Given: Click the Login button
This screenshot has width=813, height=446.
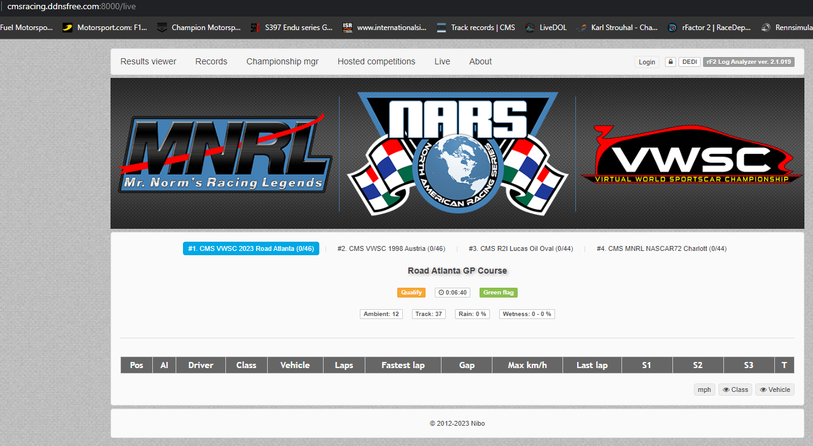Looking at the screenshot, I should (647, 62).
